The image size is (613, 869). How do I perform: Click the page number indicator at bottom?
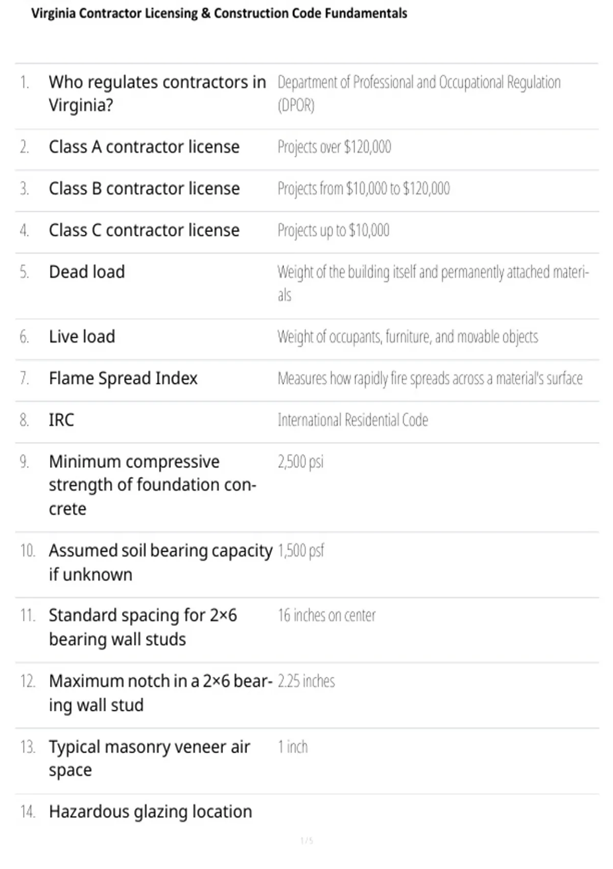(x=306, y=841)
